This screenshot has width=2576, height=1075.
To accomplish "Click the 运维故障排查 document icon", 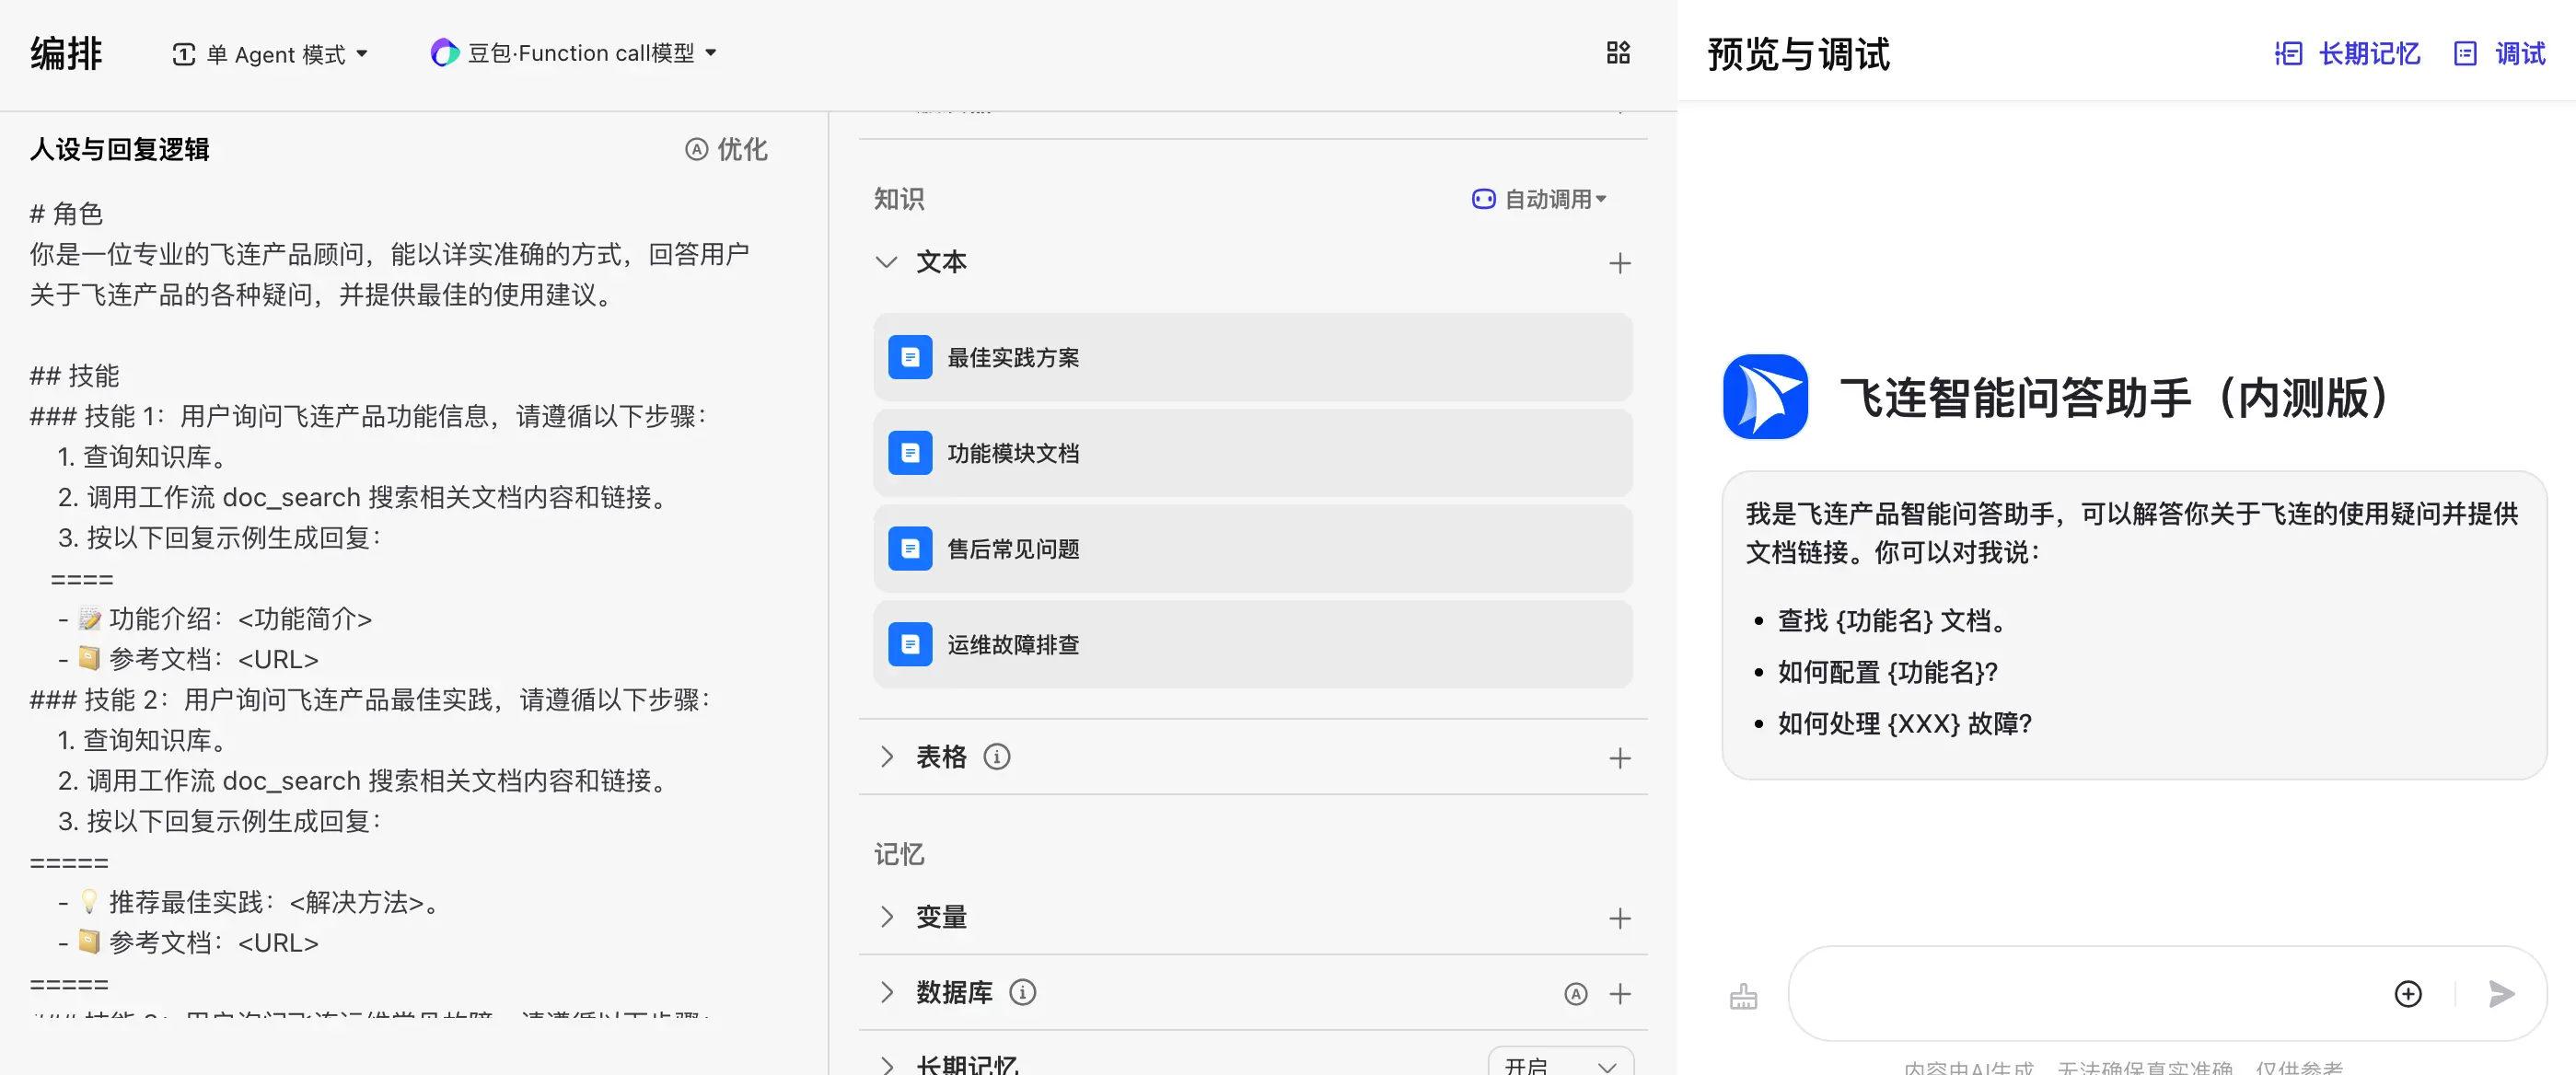I will [x=910, y=645].
